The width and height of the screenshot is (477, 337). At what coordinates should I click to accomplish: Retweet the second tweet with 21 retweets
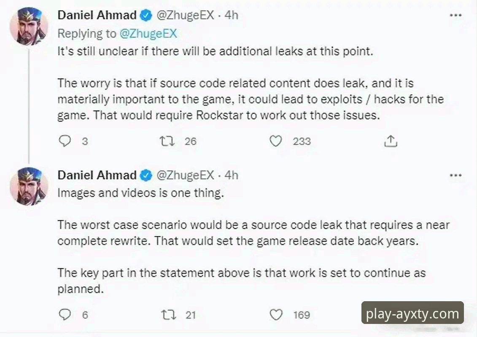[x=168, y=314]
